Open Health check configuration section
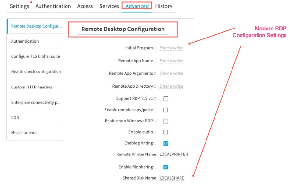The width and height of the screenshot is (289, 184). (36, 72)
